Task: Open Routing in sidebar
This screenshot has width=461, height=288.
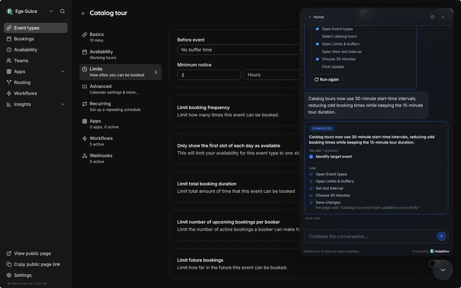Action: click(x=36, y=82)
